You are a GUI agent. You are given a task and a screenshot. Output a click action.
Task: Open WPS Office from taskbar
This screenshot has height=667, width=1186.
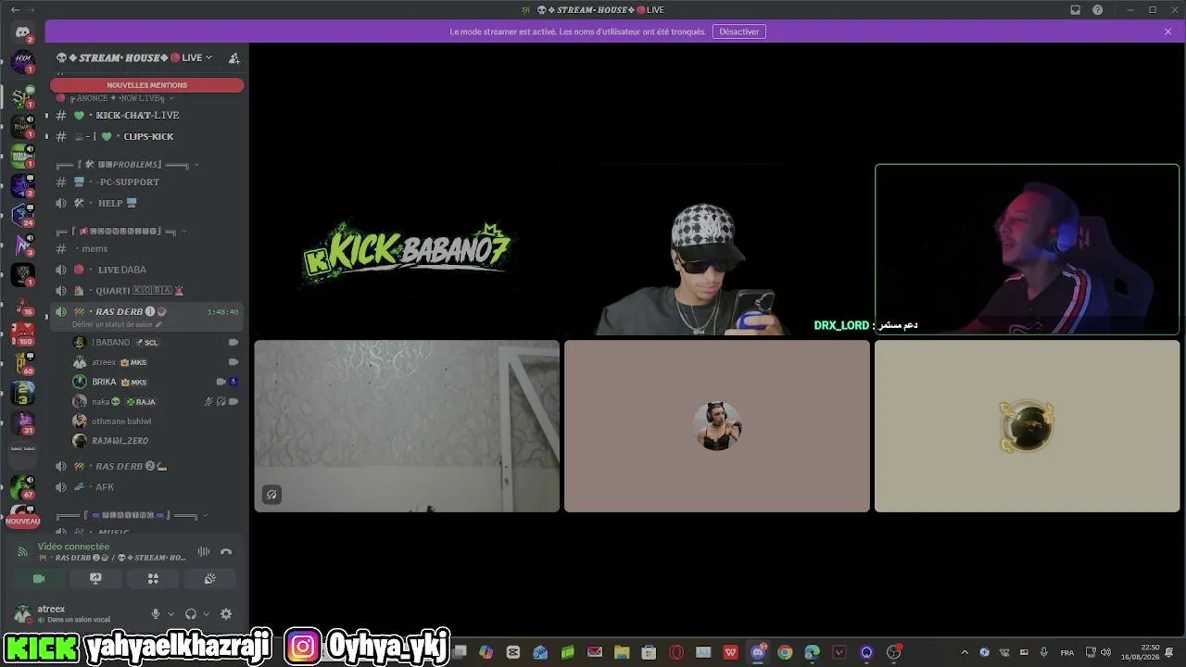[x=731, y=652]
